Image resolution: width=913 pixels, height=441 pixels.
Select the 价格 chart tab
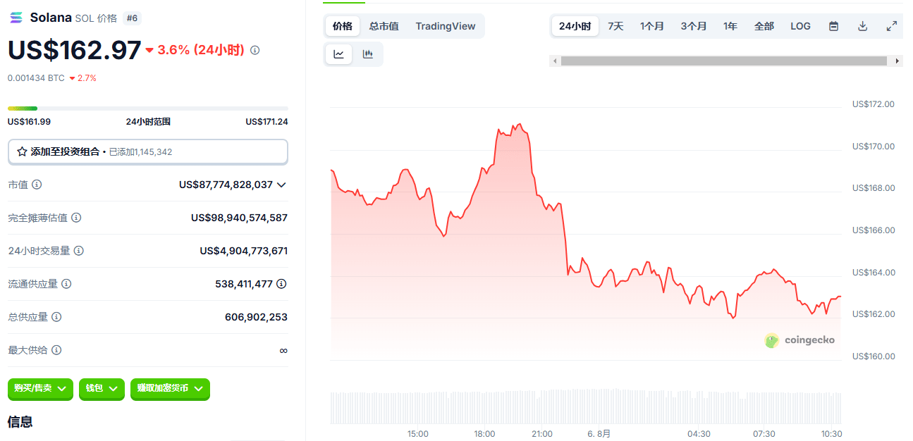point(343,26)
